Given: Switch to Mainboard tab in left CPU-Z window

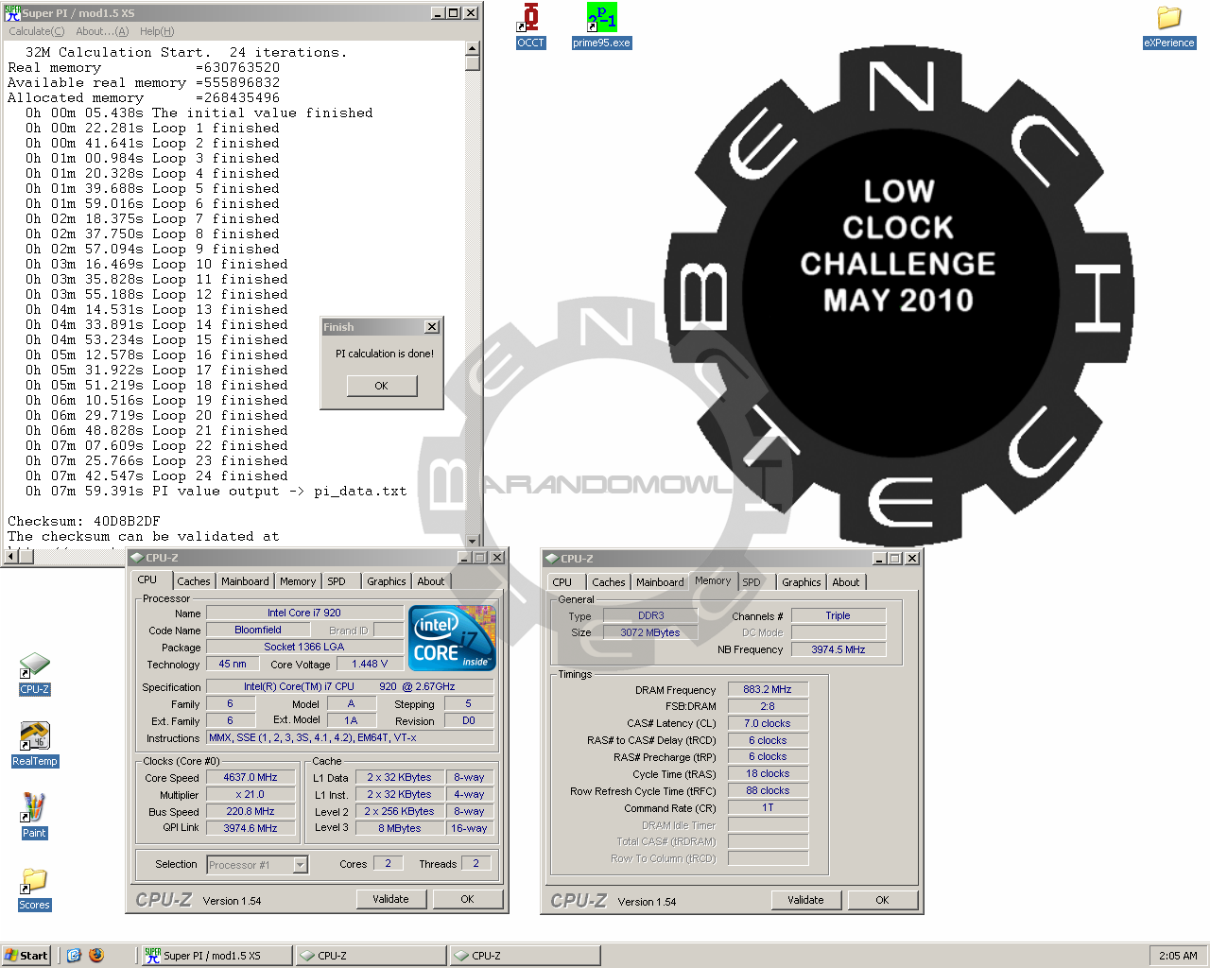Looking at the screenshot, I should tap(245, 581).
